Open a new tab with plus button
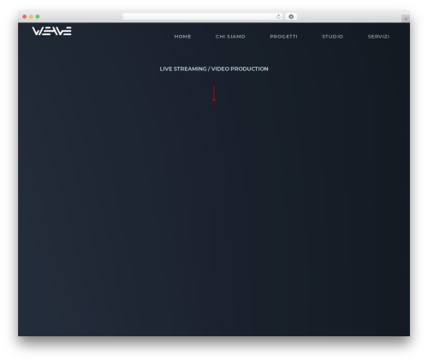The width and height of the screenshot is (428, 362). (406, 19)
